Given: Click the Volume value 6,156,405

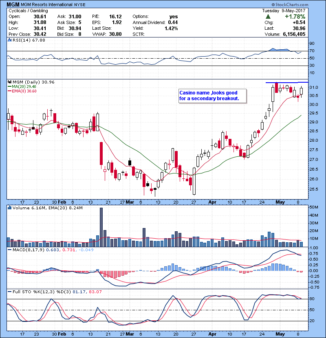Looking at the screenshot, I should click(x=294, y=34).
